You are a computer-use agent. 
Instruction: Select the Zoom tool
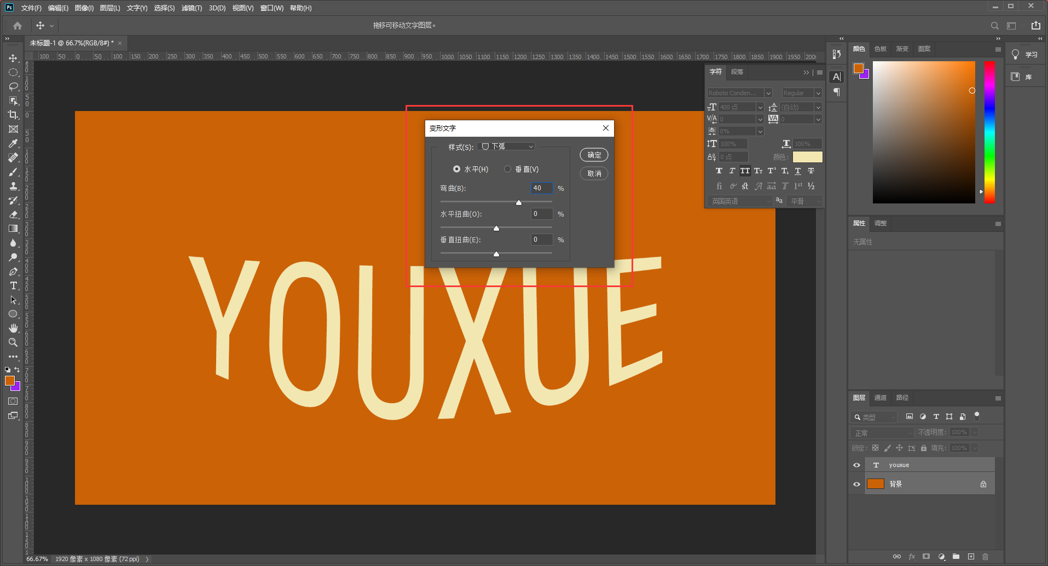click(13, 342)
